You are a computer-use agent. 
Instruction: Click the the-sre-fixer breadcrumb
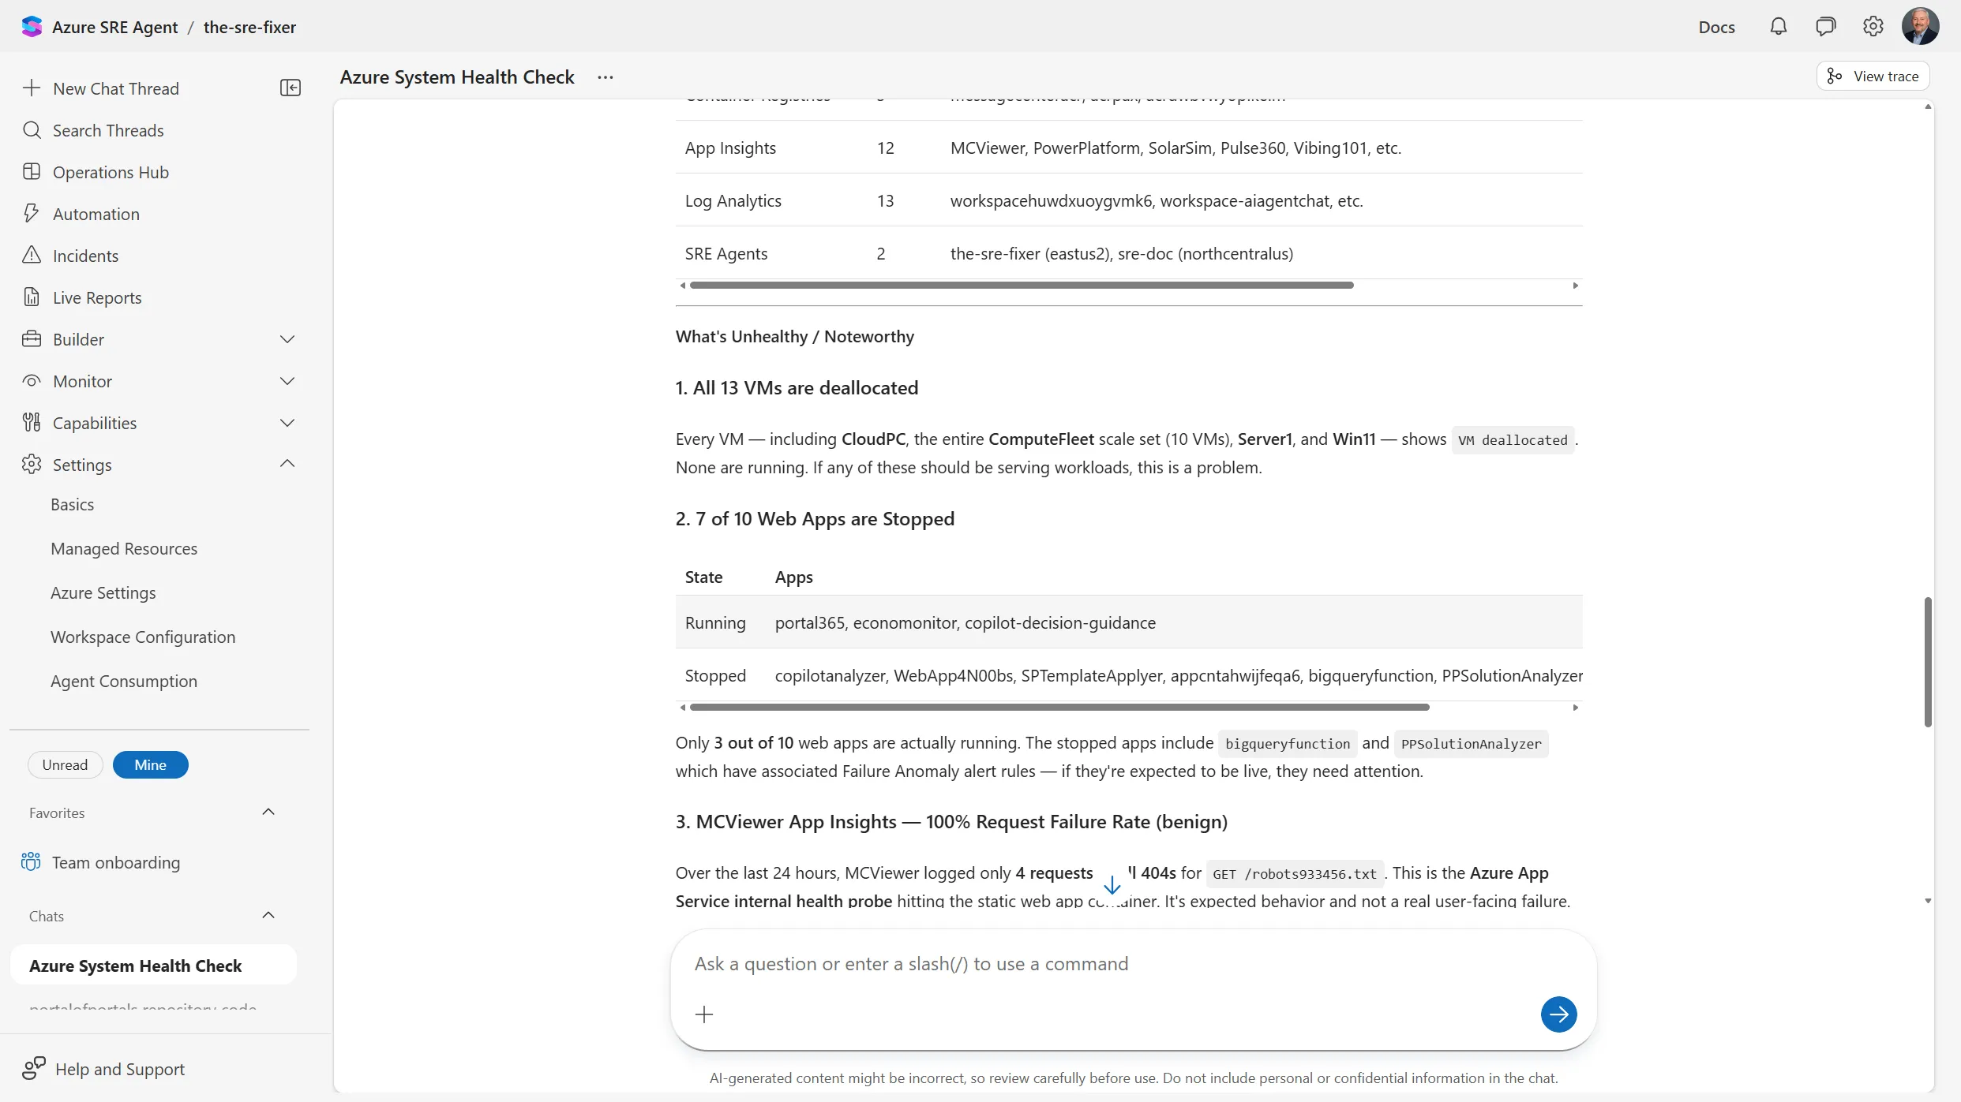click(249, 27)
